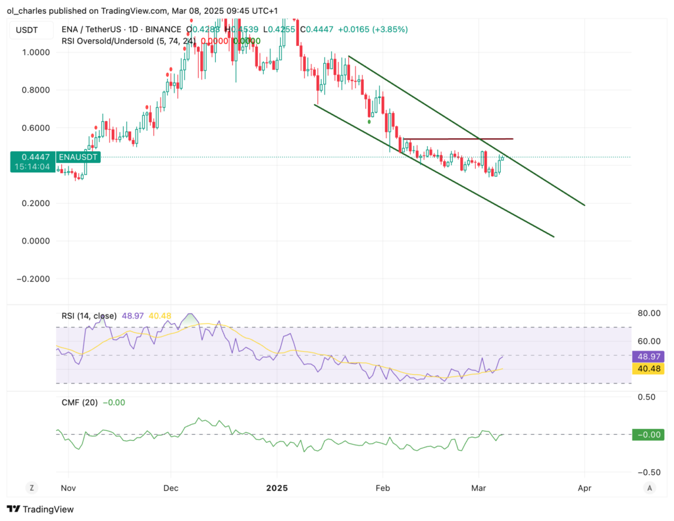This screenshot has width=674, height=521.
Task: Click the ENAUSDT price flag on the scale
Action: 78,157
